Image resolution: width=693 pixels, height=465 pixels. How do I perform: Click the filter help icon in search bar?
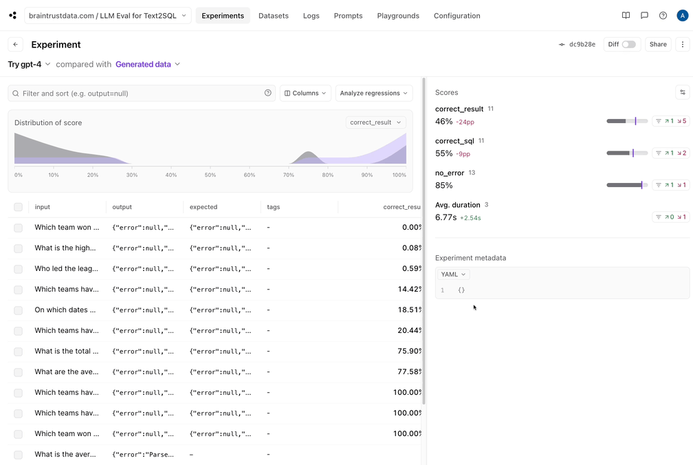click(268, 93)
